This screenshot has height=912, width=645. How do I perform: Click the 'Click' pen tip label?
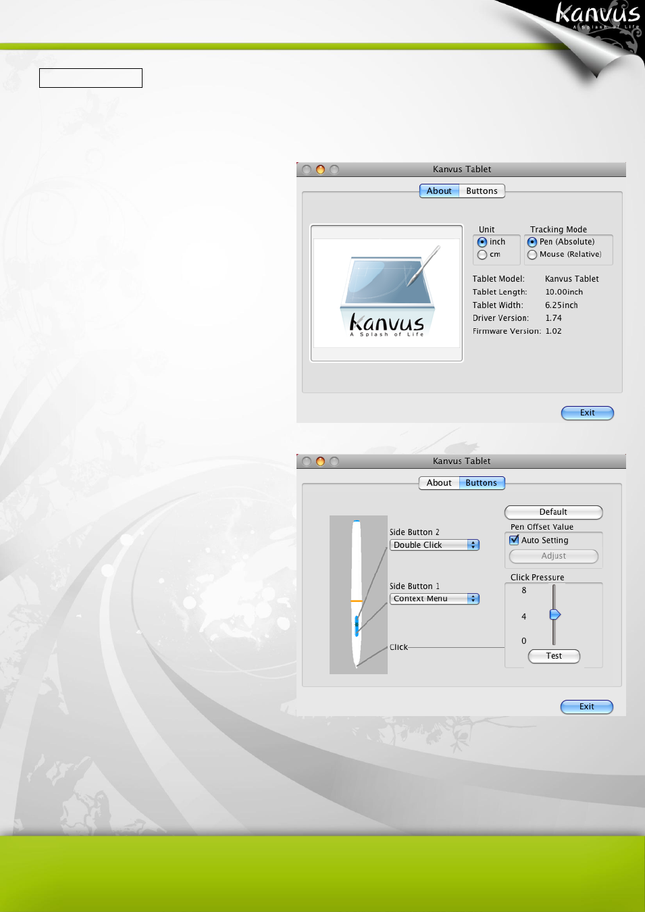pyautogui.click(x=398, y=647)
